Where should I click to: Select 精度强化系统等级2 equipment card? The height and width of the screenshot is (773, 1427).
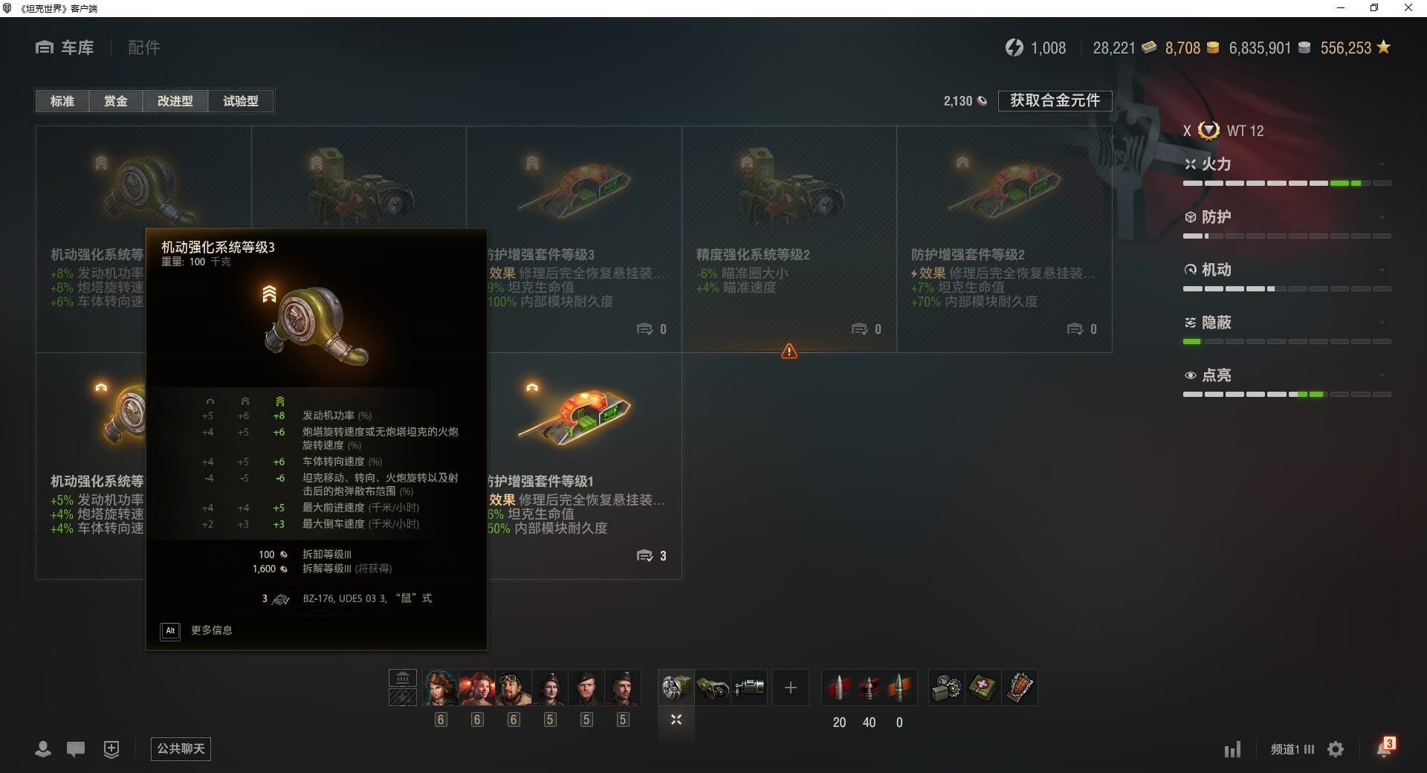coord(789,239)
